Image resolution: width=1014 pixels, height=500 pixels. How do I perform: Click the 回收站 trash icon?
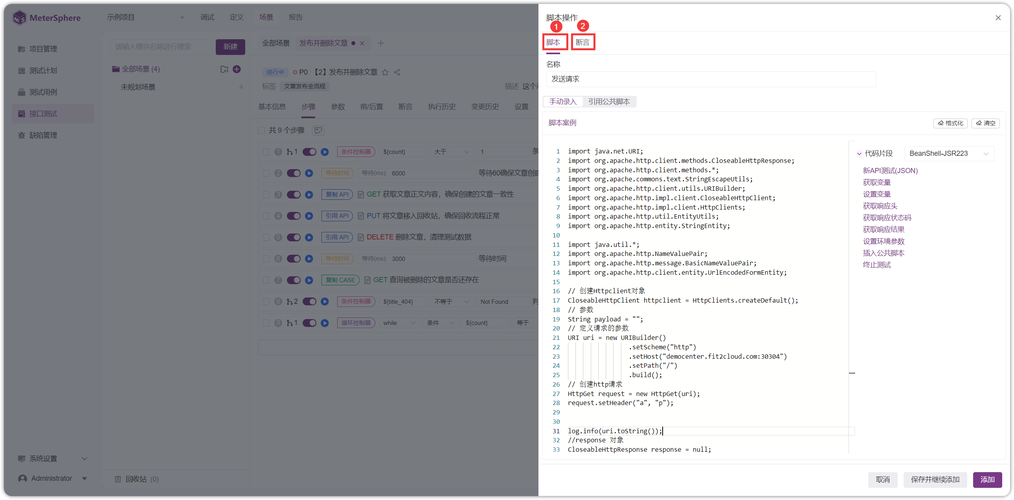tap(118, 479)
